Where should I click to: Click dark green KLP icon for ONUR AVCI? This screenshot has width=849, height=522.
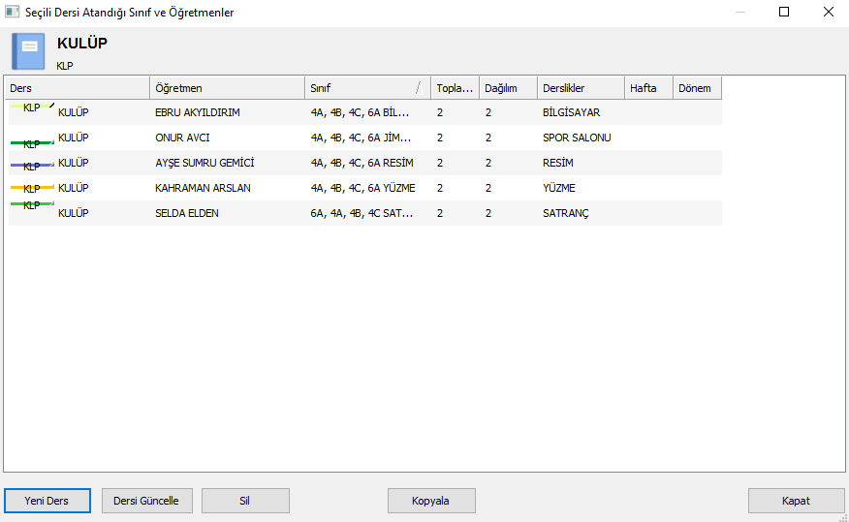(32, 143)
